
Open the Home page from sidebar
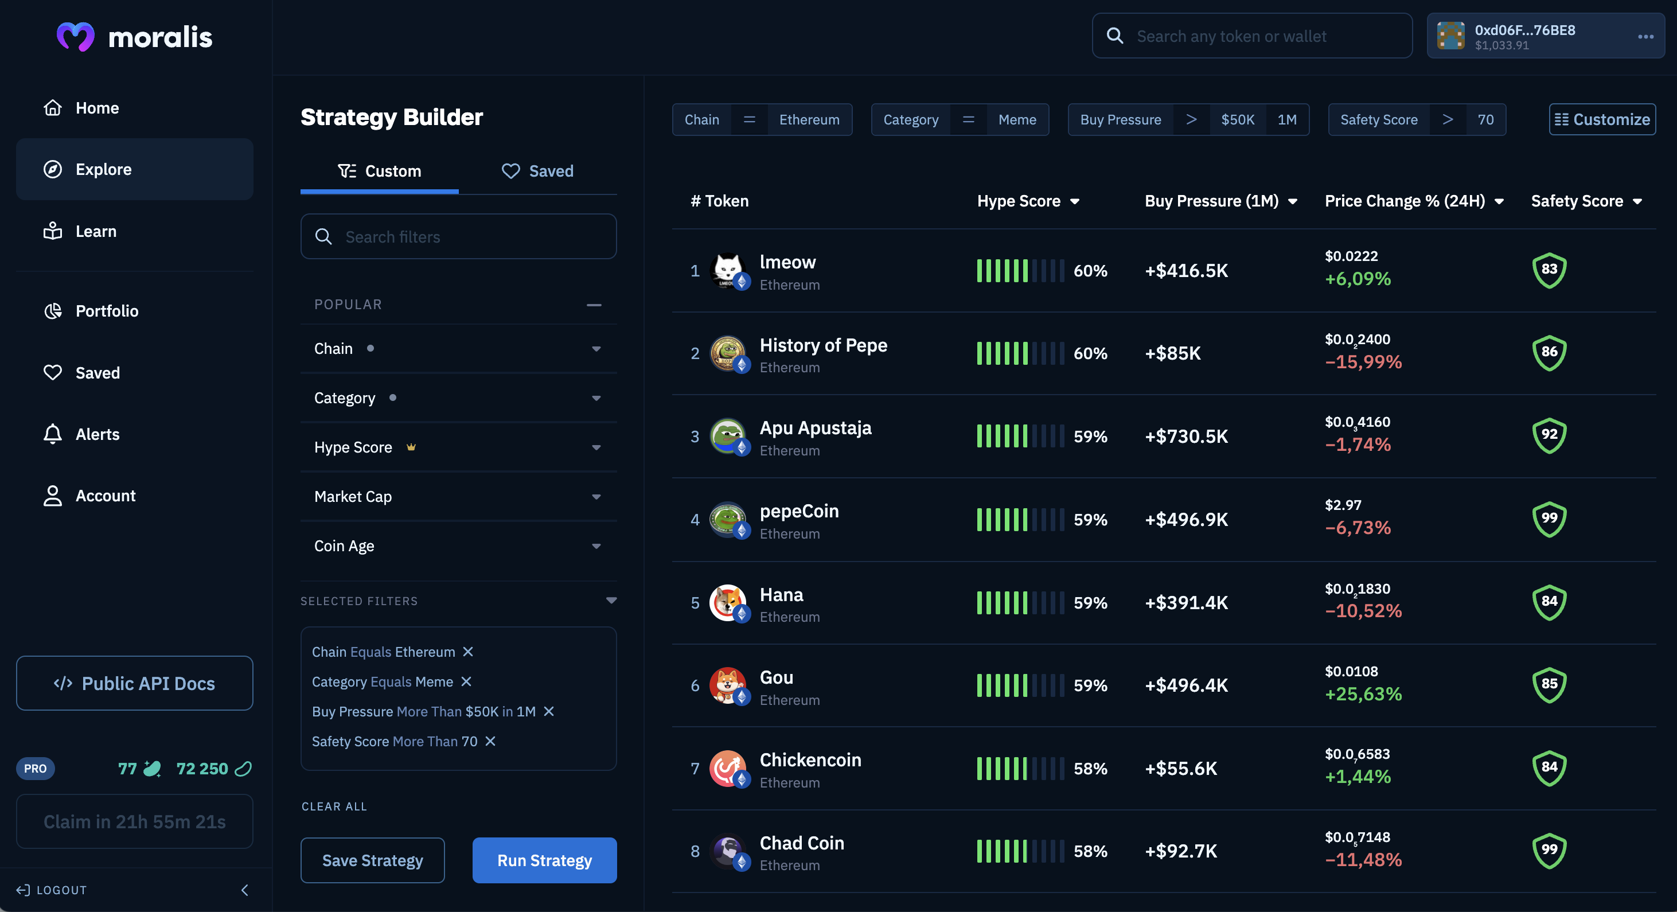(x=81, y=108)
